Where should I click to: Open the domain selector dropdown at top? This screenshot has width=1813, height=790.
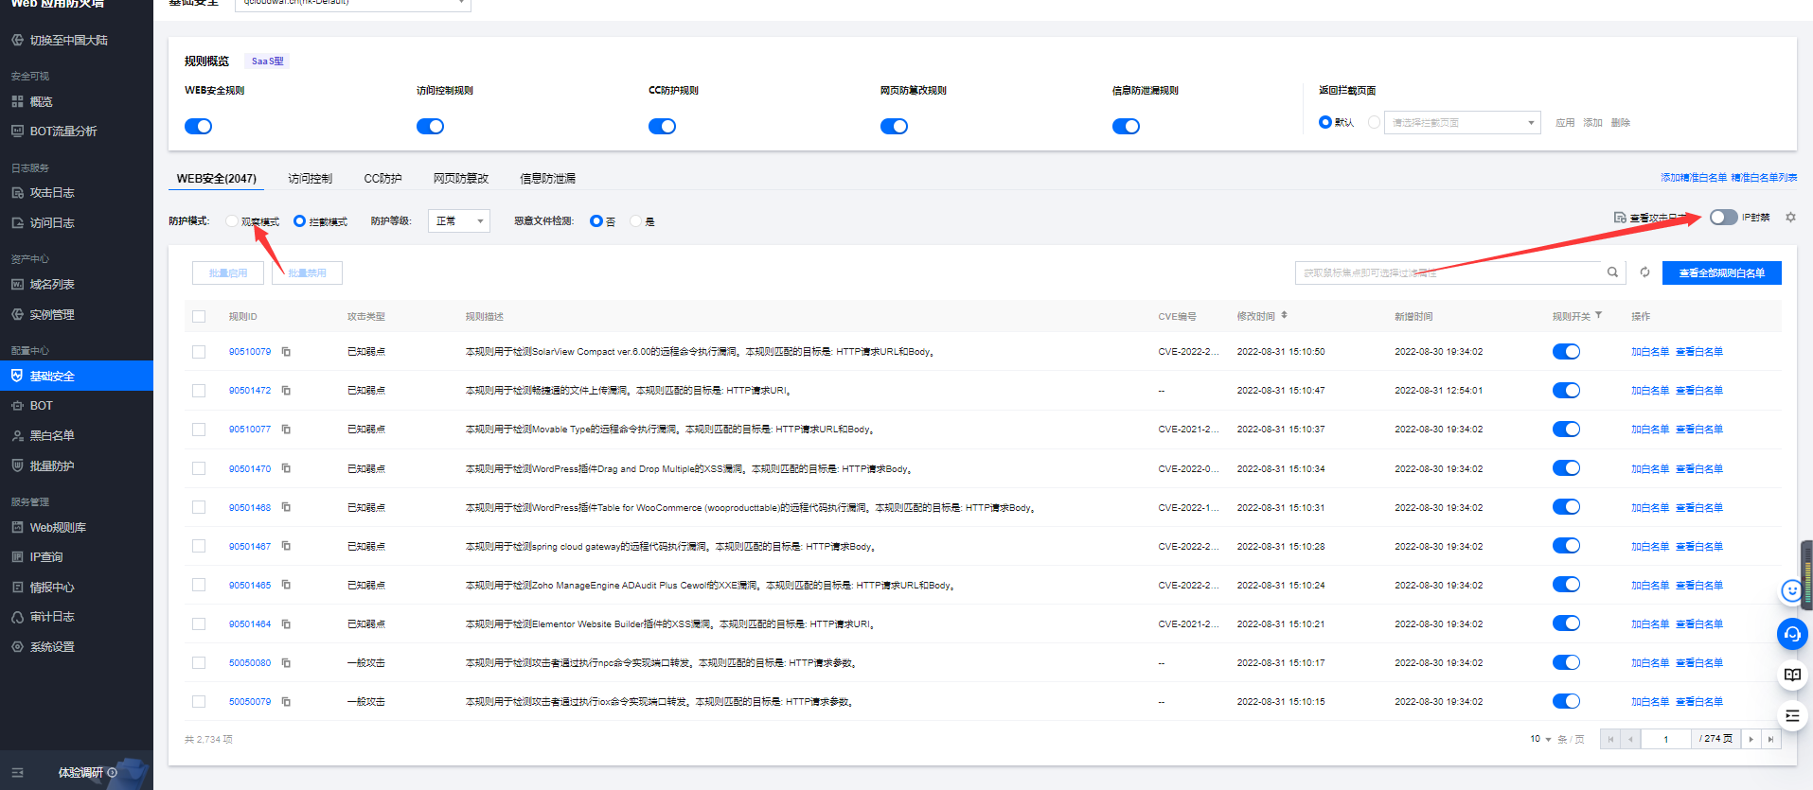(353, 4)
